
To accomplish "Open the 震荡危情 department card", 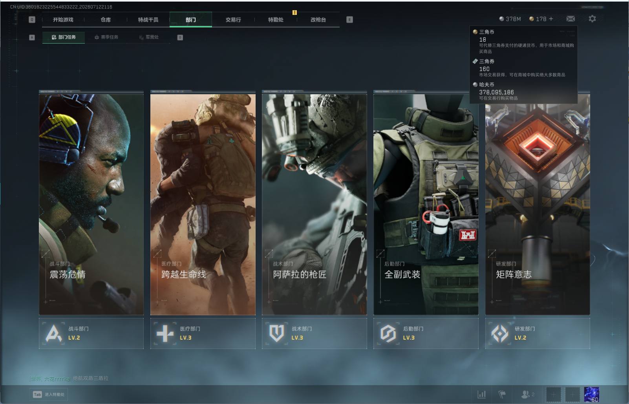I will coord(91,203).
